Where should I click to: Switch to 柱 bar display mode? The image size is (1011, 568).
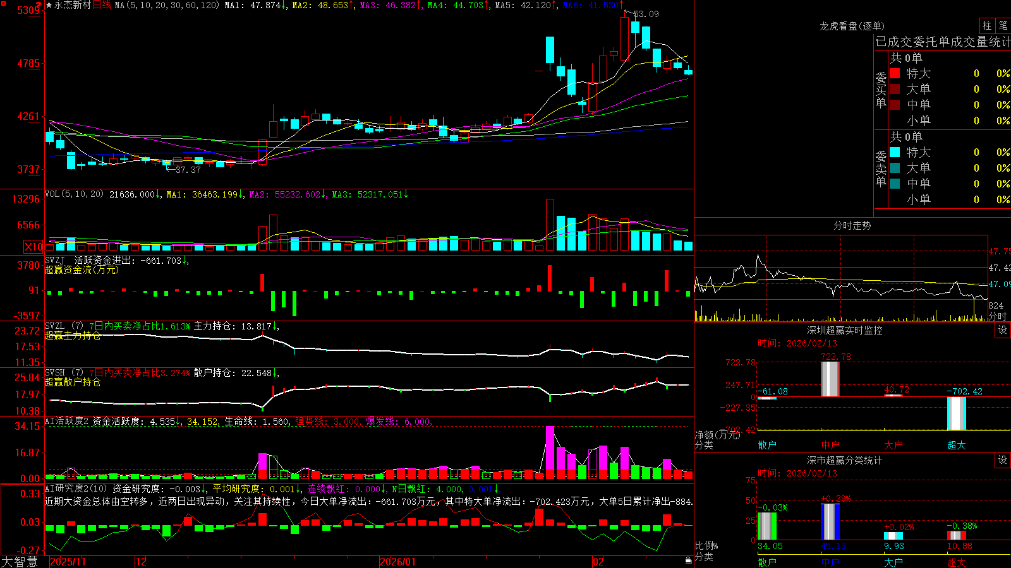(987, 26)
